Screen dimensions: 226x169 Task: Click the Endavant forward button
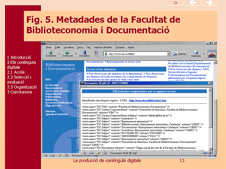(x=67, y=54)
